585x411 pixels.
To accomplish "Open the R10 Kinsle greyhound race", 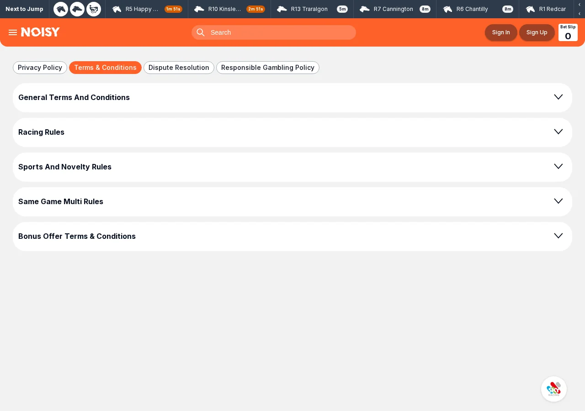I will click(x=229, y=9).
